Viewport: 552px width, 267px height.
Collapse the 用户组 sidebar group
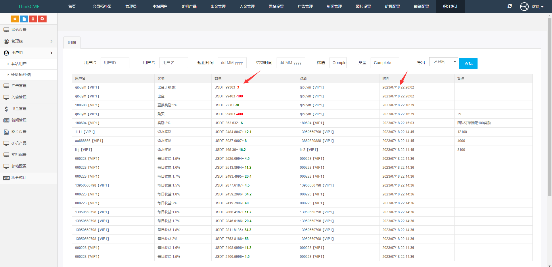[29, 53]
